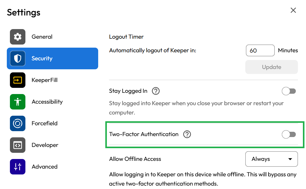Click the Advanced sliders icon
Viewport: 306px width, 189px height.
tap(18, 167)
